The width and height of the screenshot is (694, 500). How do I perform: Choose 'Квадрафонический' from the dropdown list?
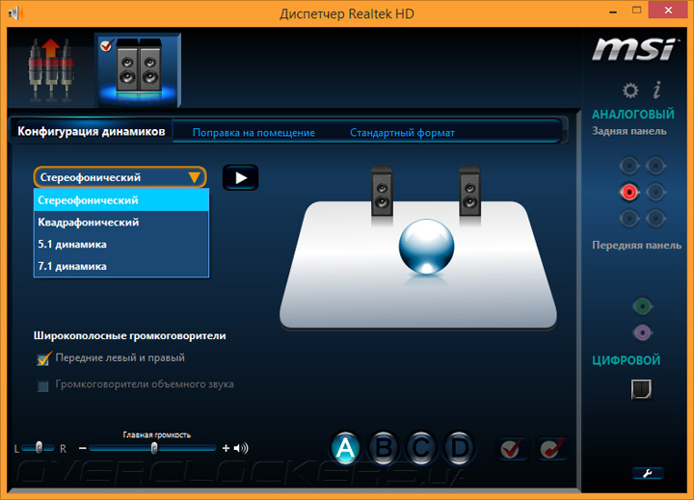pyautogui.click(x=121, y=223)
